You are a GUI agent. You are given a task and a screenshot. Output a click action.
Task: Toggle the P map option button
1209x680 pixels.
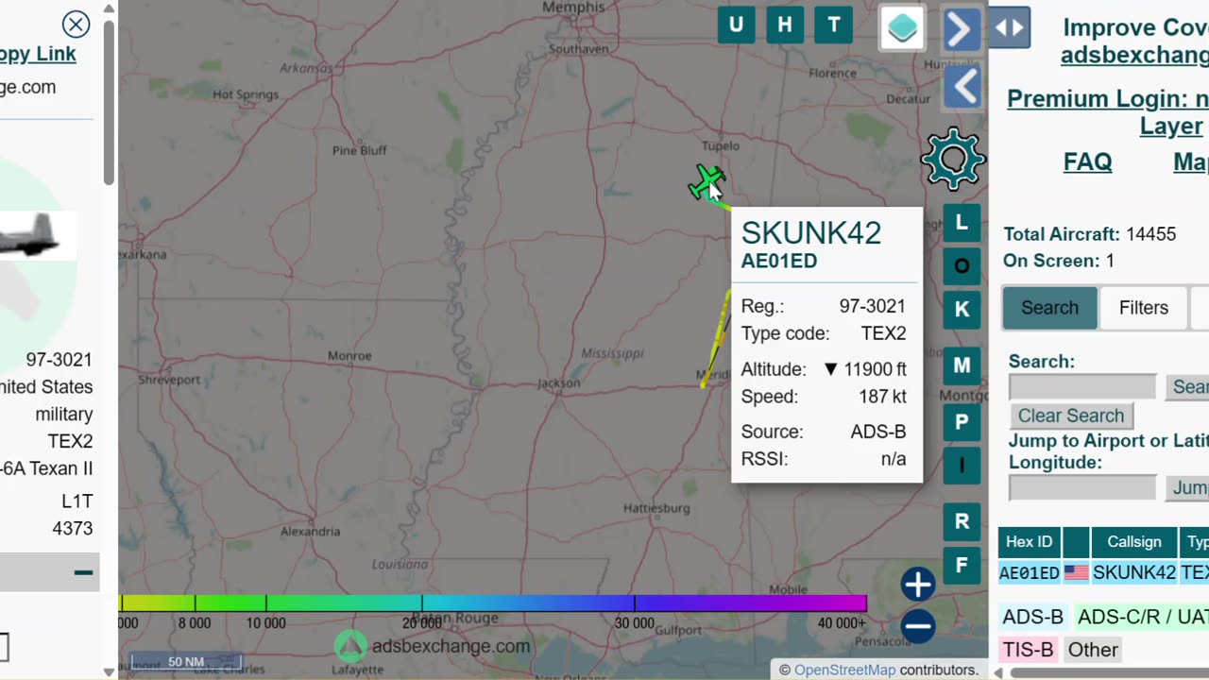coord(962,422)
